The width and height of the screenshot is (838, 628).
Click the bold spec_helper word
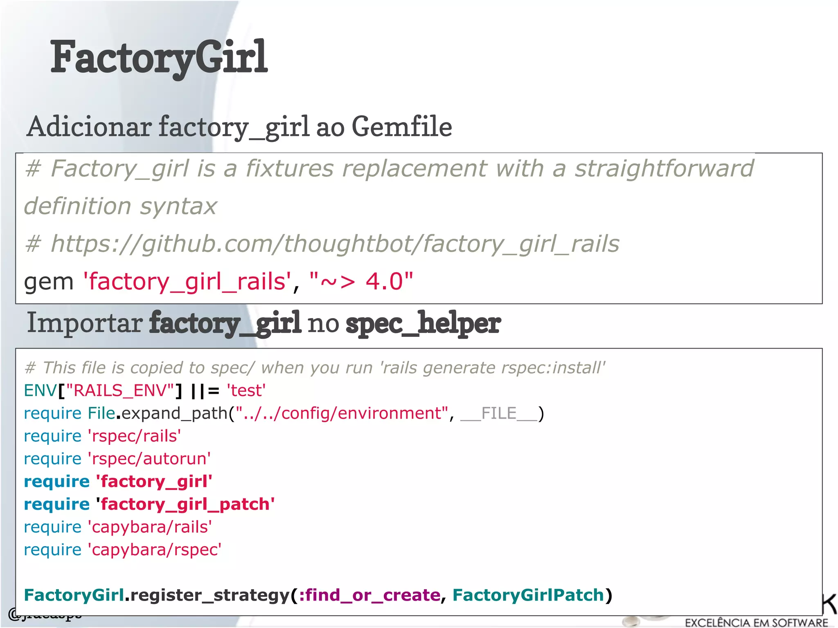tap(423, 323)
